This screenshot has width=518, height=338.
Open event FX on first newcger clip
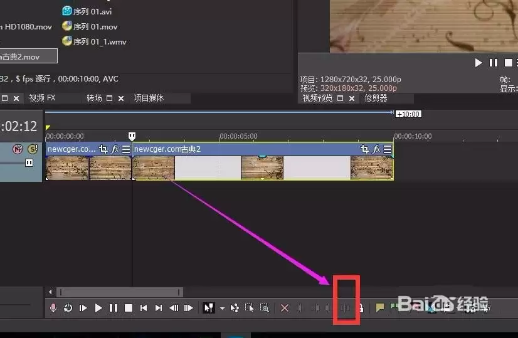115,149
